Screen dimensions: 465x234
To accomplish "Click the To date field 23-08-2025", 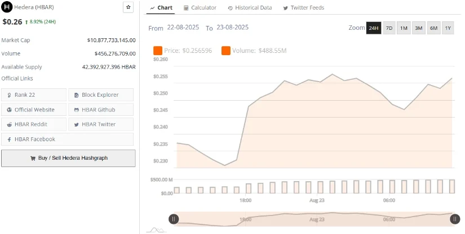I will [232, 28].
